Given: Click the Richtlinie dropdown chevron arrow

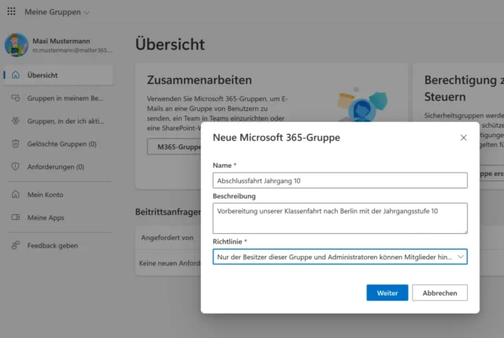Looking at the screenshot, I should click(x=460, y=257).
